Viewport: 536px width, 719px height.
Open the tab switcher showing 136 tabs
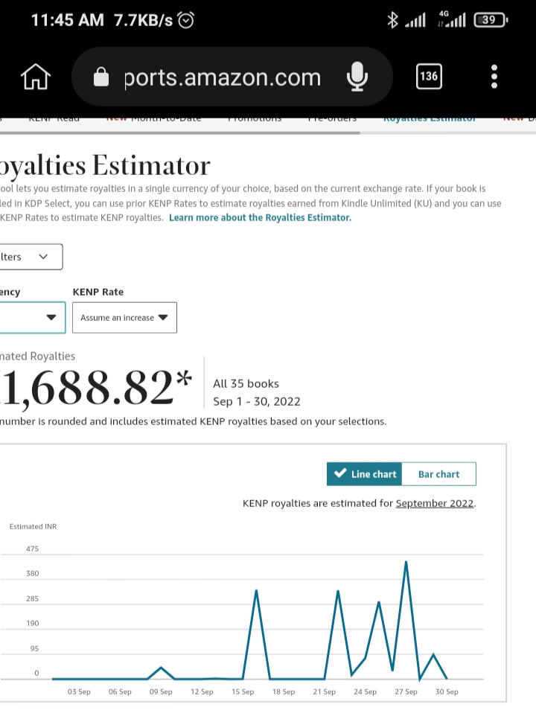coord(429,76)
